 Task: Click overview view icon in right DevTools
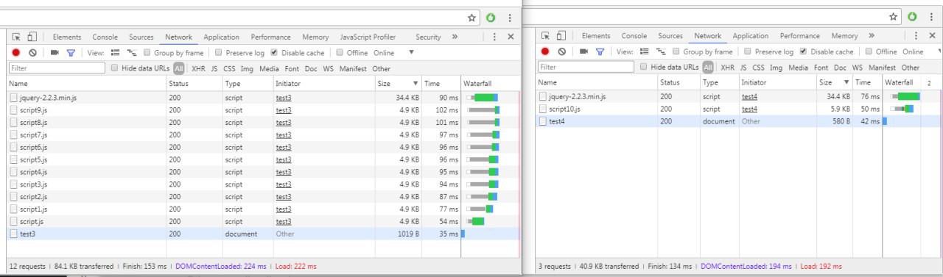coord(661,51)
